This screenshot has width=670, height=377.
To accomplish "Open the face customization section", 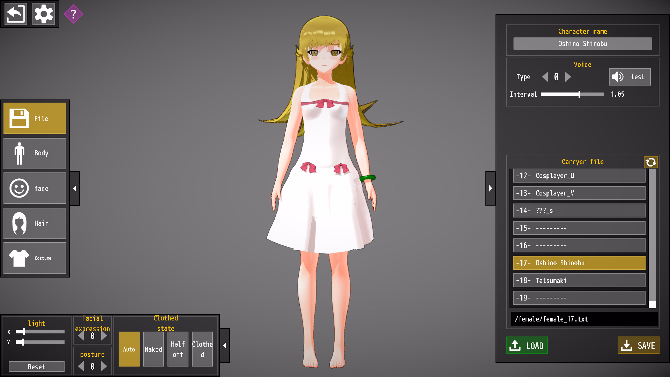I will point(35,188).
